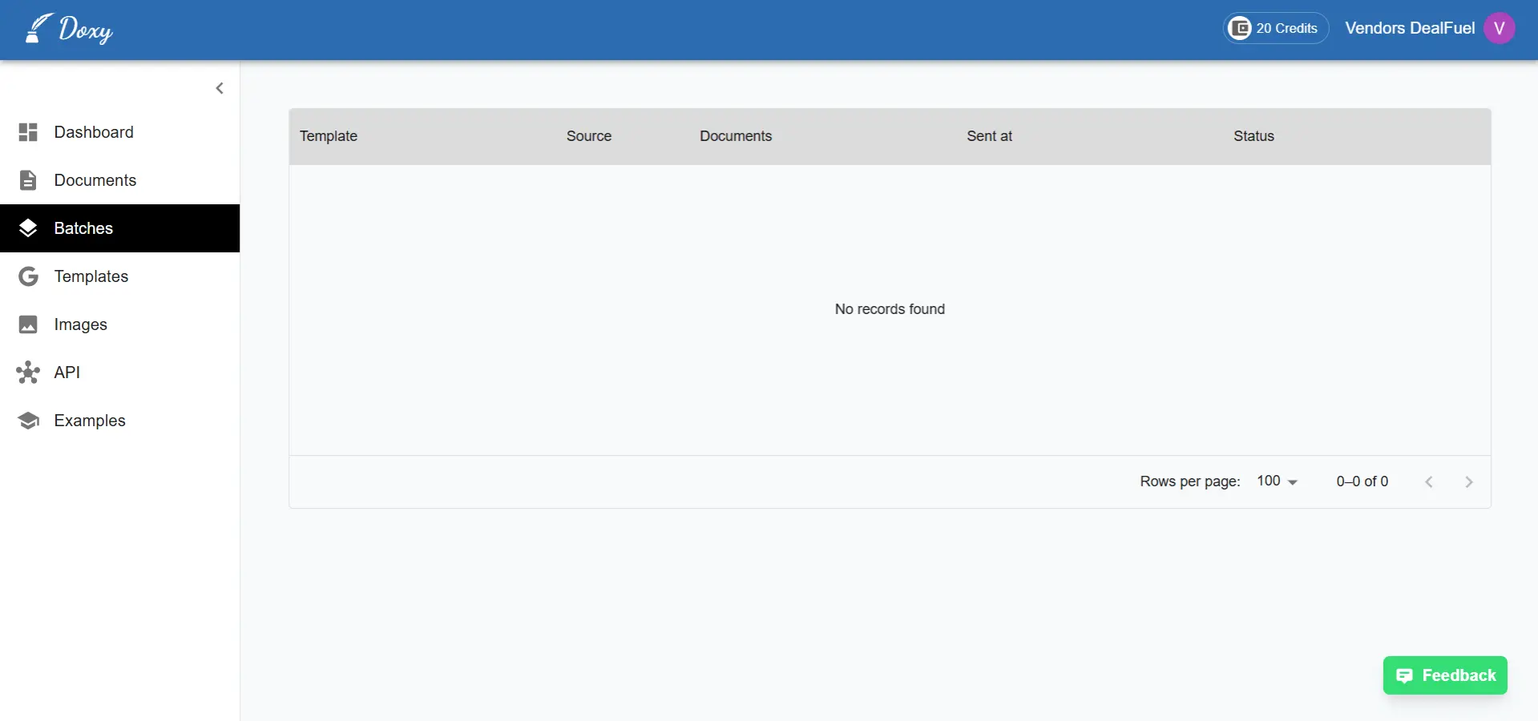This screenshot has height=721, width=1538.
Task: Click the Batches layers icon
Action: tap(28, 228)
